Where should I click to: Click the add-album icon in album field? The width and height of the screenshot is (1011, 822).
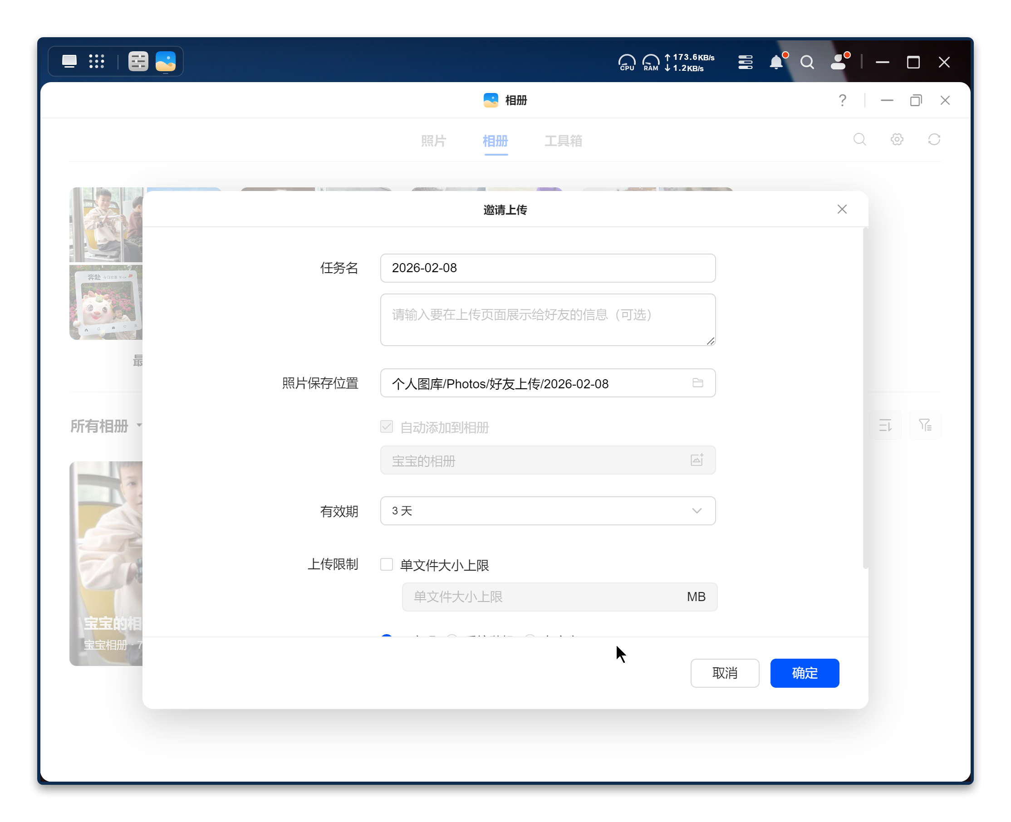[x=696, y=460]
